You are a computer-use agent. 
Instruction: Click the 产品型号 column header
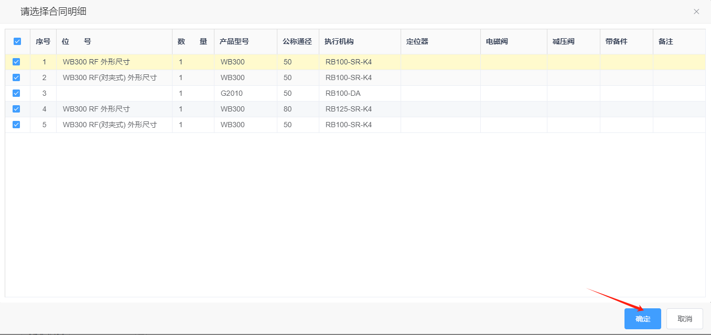234,41
